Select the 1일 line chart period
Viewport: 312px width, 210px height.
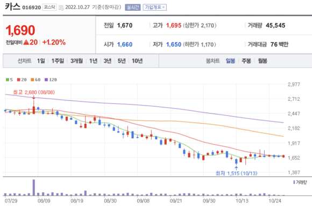41,61
